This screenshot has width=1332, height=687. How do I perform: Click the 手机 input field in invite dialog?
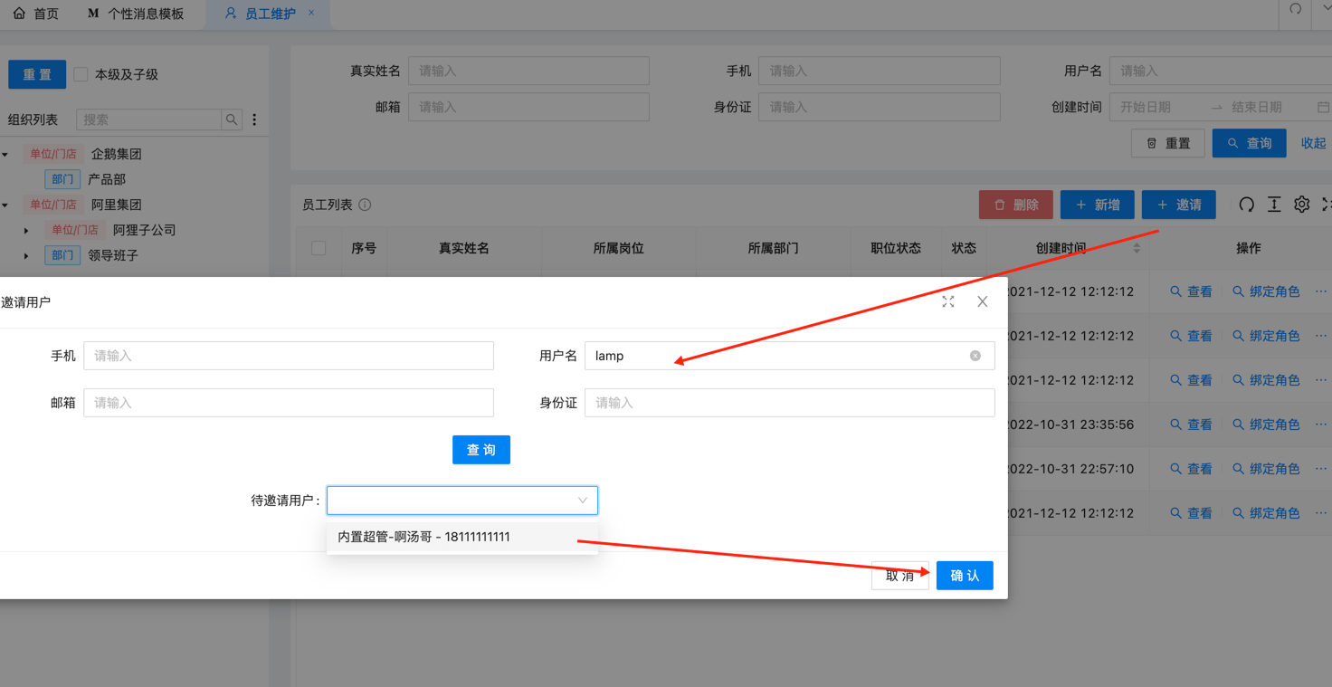coord(288,356)
